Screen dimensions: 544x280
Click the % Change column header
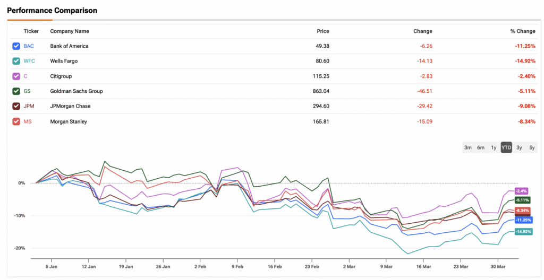pyautogui.click(x=523, y=31)
